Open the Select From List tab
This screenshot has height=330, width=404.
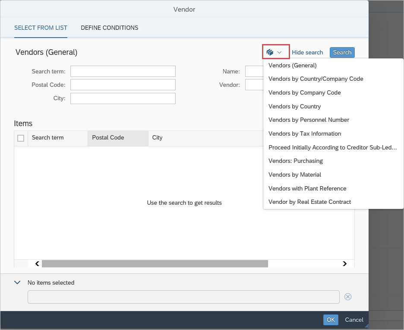coord(41,28)
